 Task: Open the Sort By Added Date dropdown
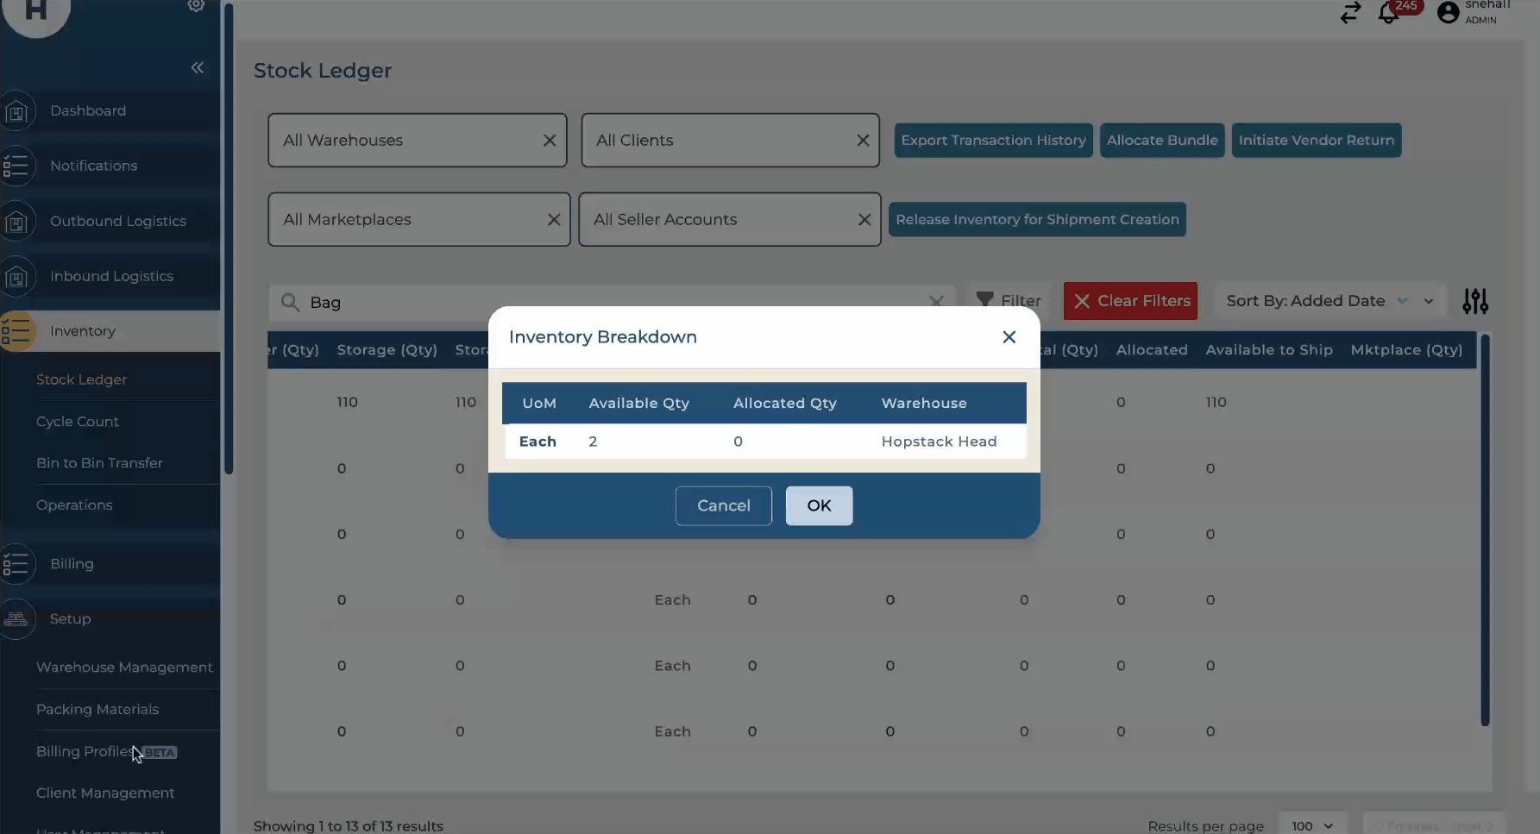coord(1329,301)
